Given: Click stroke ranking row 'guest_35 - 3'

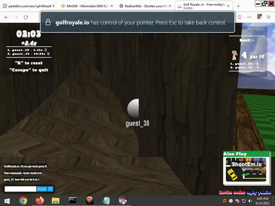Looking at the screenshot, I should (247, 67).
